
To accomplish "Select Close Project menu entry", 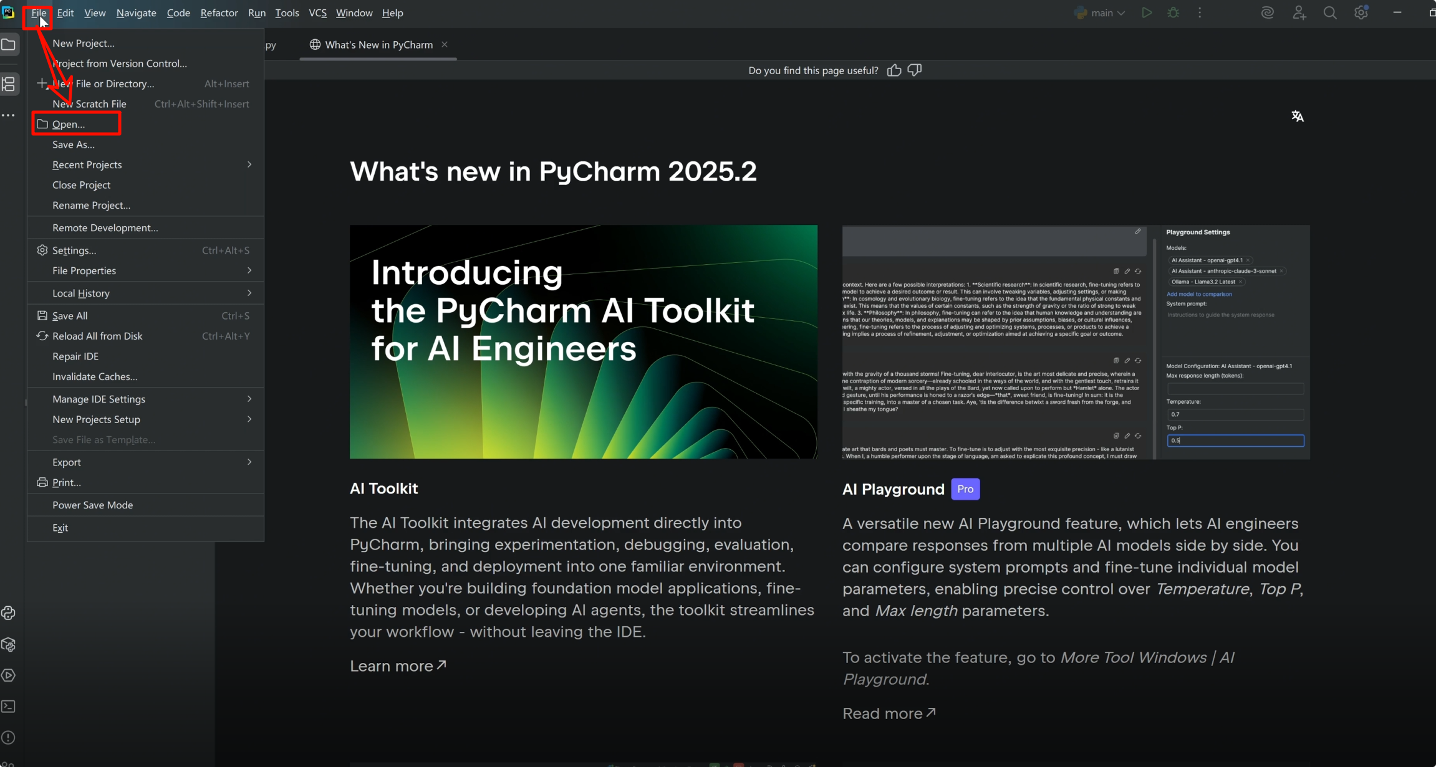I will (145, 185).
